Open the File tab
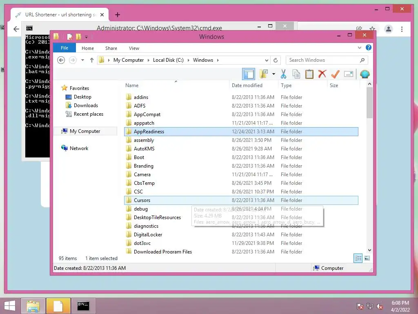The image size is (418, 314). [x=64, y=48]
